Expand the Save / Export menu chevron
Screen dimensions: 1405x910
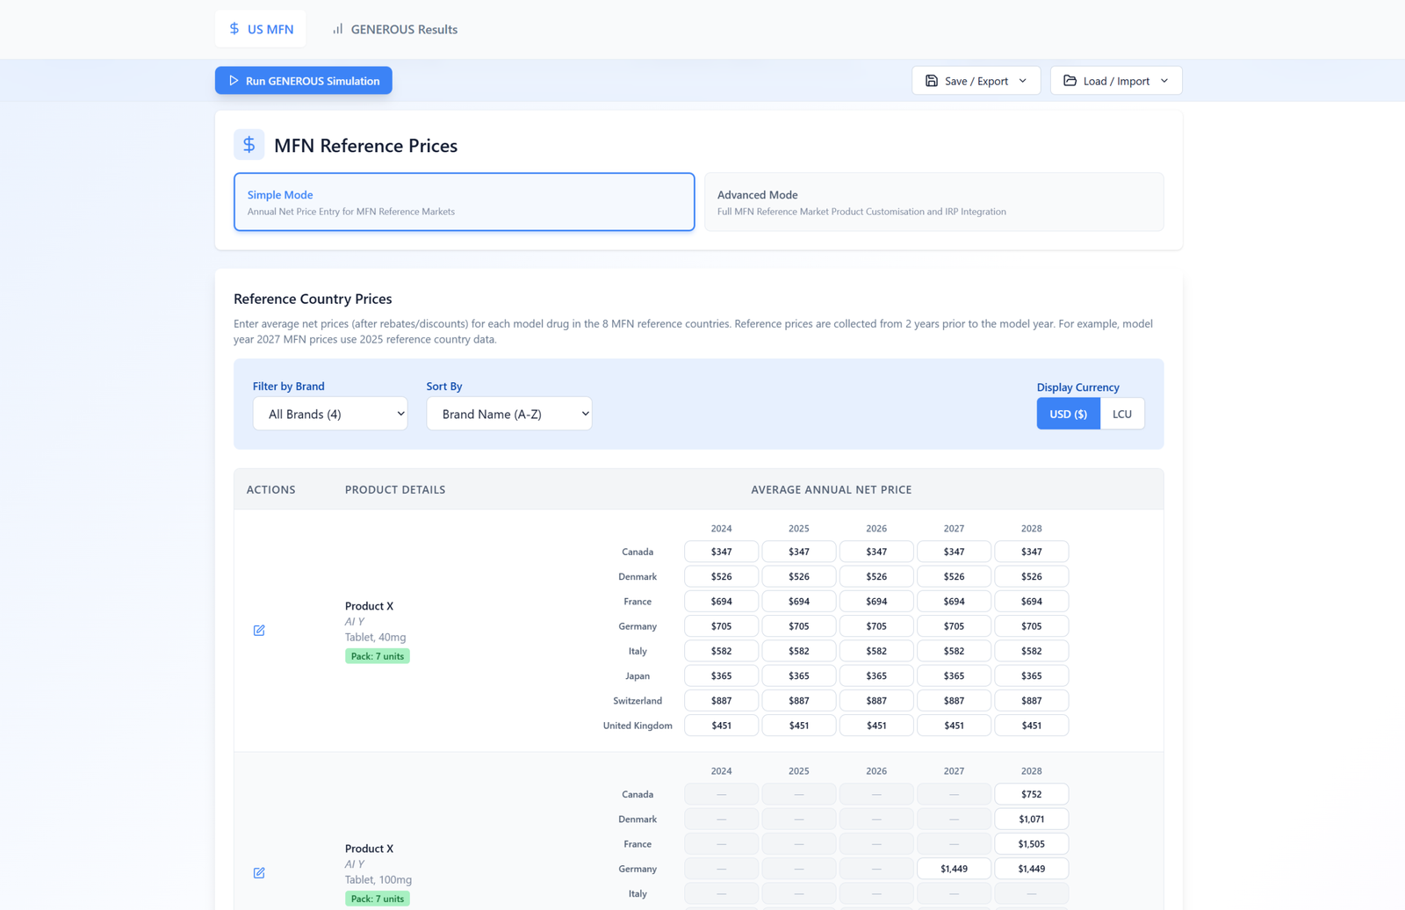[x=1023, y=80]
